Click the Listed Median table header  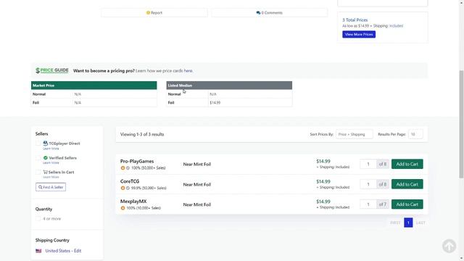click(x=229, y=86)
